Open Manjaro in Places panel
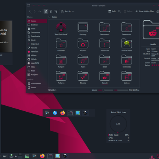159x159 pixels. (37, 75)
